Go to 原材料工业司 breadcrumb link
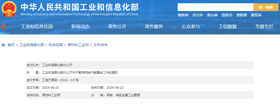Viewport: 280px width, 106px height. point(78,45)
